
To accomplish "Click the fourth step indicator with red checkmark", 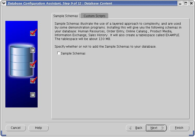I will (x=32, y=81).
